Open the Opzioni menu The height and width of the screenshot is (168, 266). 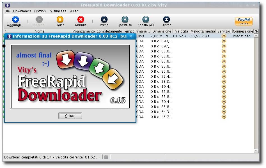[x=40, y=11]
